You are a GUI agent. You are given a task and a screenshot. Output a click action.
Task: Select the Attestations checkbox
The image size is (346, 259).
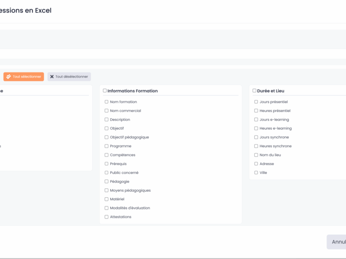pyautogui.click(x=106, y=217)
